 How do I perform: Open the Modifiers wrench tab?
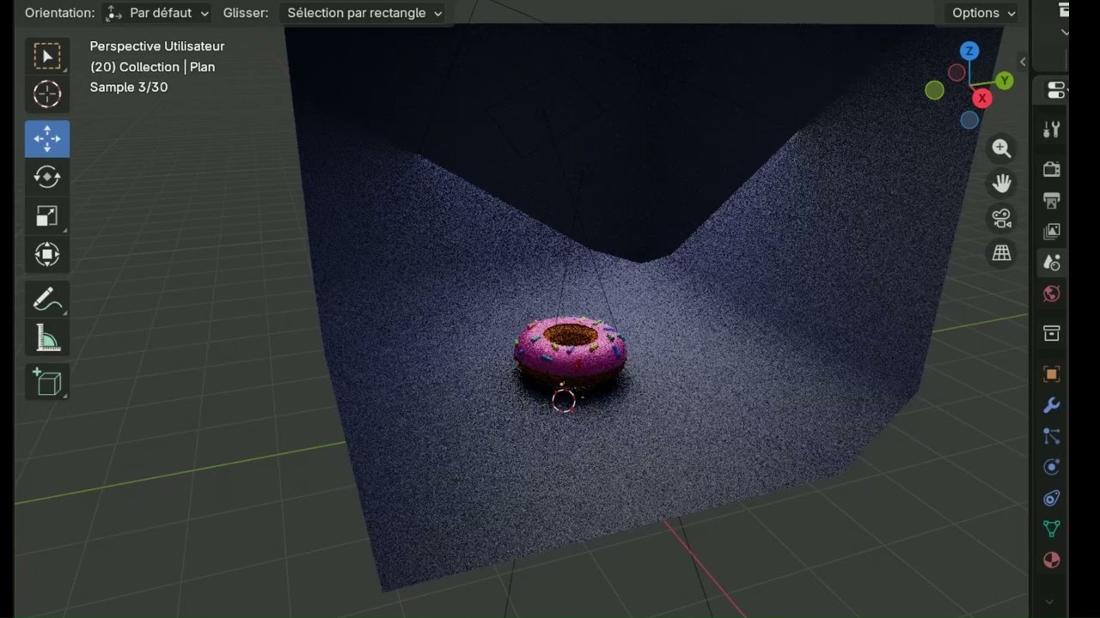coord(1052,405)
